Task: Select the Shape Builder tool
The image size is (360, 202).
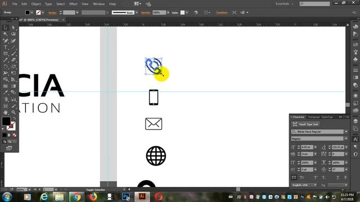Action: click(x=6, y=80)
